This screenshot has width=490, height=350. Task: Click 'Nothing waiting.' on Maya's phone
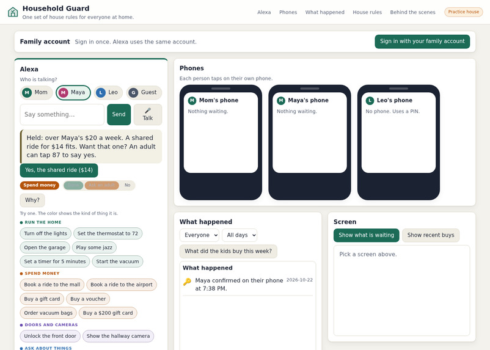(296, 112)
